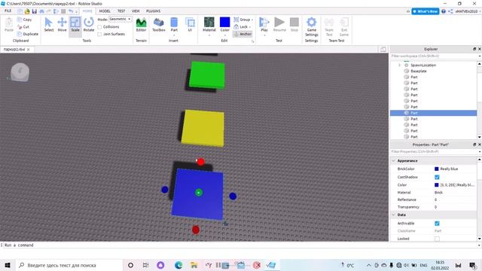Click the Filter Properties search field
482x271 pixels.
click(x=434, y=152)
